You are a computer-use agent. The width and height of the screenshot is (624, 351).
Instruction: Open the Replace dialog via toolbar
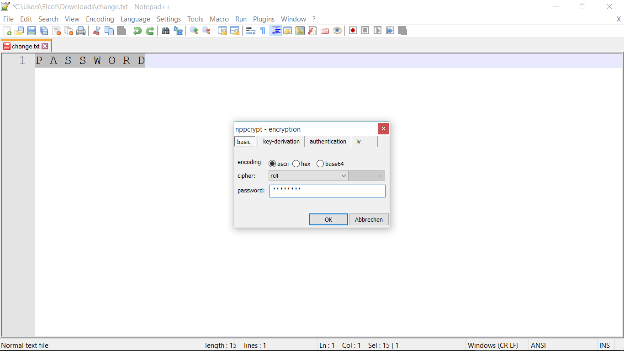[178, 30]
